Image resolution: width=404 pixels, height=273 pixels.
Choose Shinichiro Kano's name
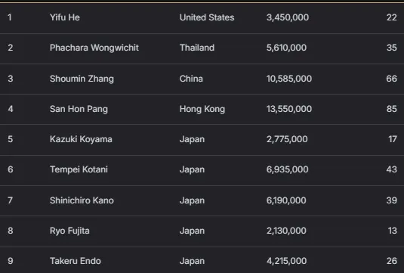click(x=82, y=200)
